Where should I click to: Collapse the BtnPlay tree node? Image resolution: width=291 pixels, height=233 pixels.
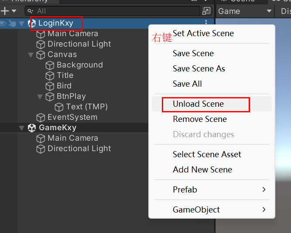coord(40,97)
